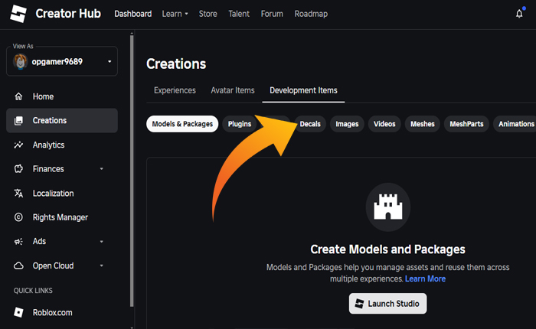Viewport: 536px width, 329px height.
Task: Select the Decals filter chip
Action: point(310,124)
